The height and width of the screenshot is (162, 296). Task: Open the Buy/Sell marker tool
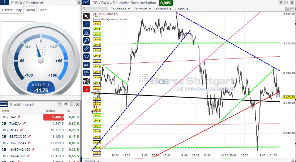pyautogui.click(x=86, y=73)
